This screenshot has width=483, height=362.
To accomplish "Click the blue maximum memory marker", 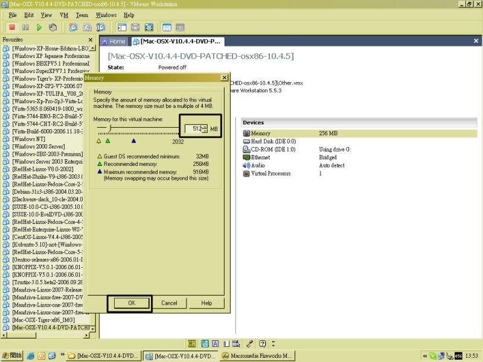I will [133, 141].
